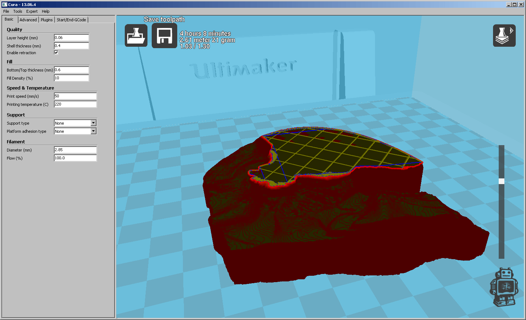Click the Cura app icon in title bar
Image resolution: width=526 pixels, height=320 pixels.
(5, 5)
